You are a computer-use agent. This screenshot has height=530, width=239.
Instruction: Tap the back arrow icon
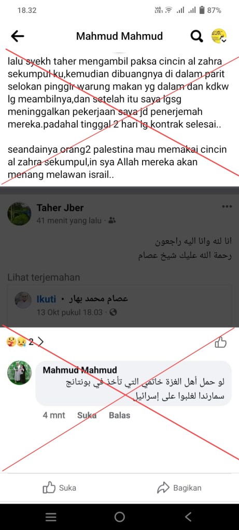pos(18,36)
